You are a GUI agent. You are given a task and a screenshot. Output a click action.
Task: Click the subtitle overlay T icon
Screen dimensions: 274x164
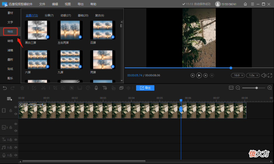tap(121, 88)
